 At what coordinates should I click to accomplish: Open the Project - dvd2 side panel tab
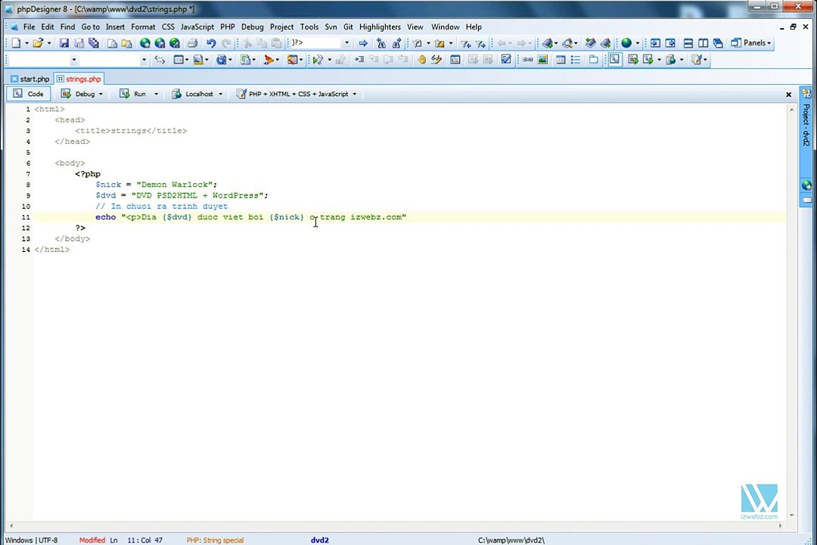[806, 123]
